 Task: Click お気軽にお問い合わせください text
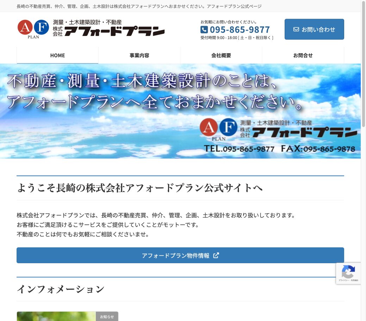pyautogui.click(x=229, y=22)
